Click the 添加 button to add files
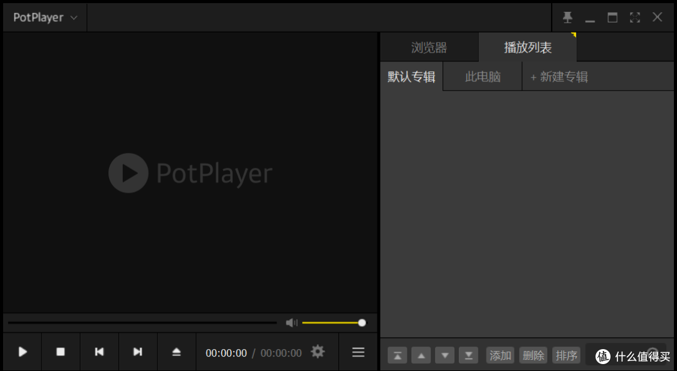The width and height of the screenshot is (677, 371). [500, 355]
